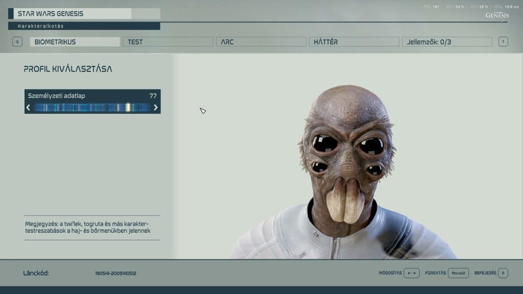Click the FORGATÁS Mouse2 button
The width and height of the screenshot is (523, 294).
458,273
